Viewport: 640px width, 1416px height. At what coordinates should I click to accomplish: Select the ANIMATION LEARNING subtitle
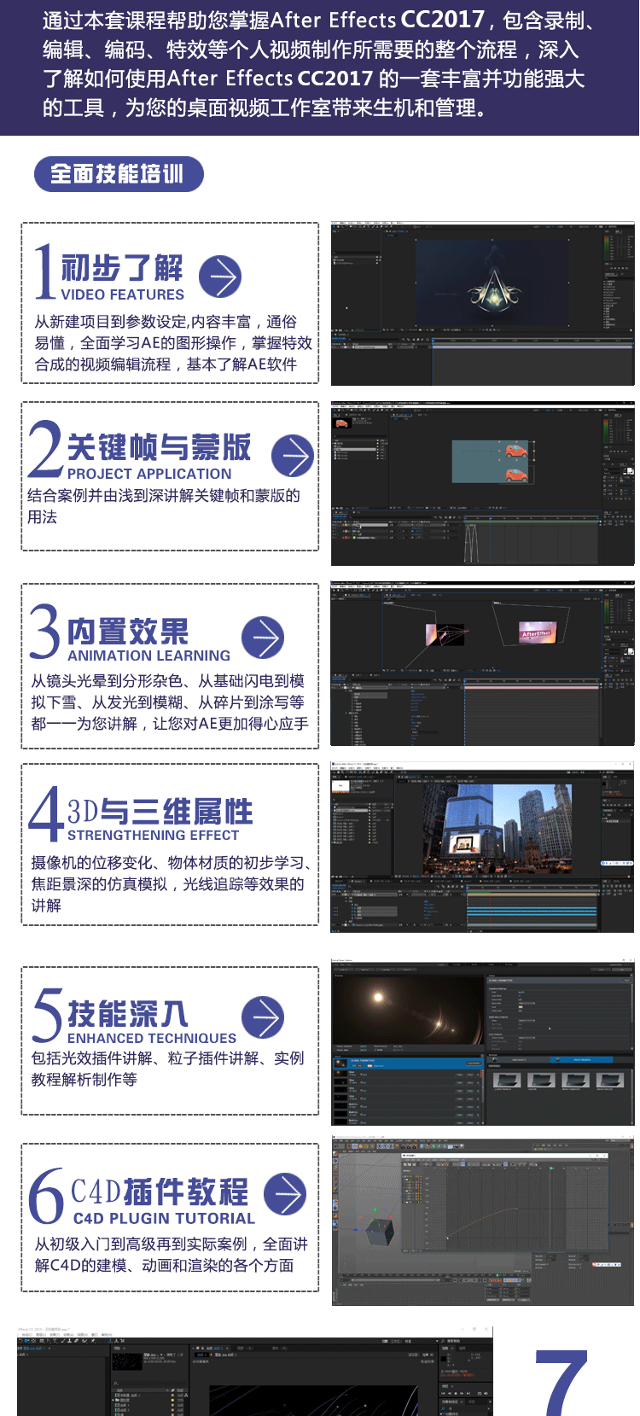click(x=149, y=656)
